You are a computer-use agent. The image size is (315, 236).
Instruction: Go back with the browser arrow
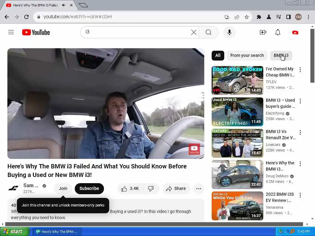7,17
